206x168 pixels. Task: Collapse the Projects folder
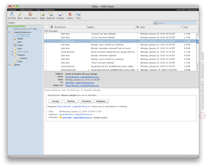point(12,55)
